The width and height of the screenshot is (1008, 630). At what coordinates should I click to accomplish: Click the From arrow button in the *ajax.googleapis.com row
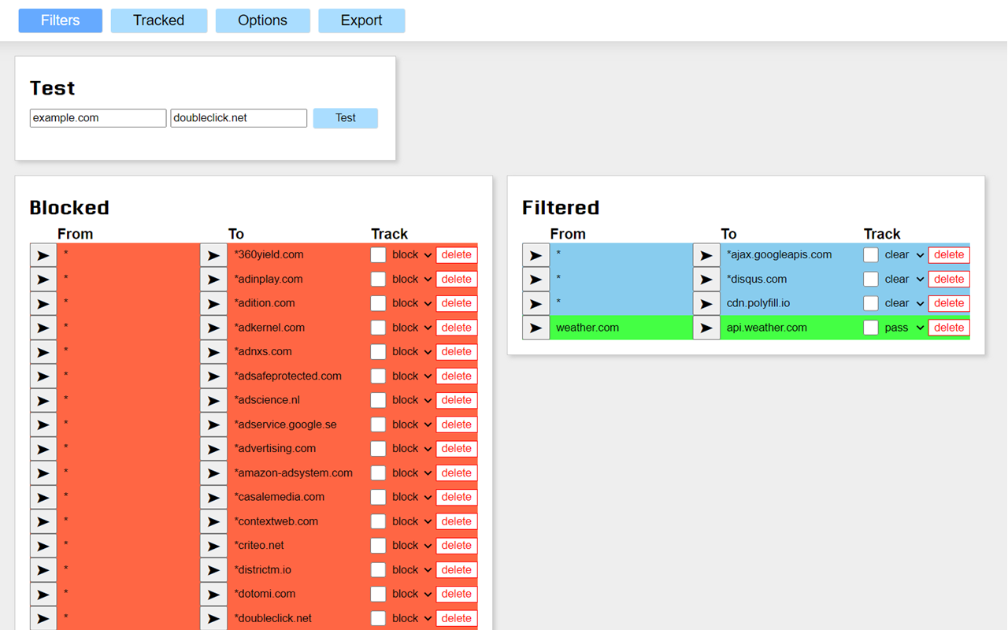coord(536,255)
